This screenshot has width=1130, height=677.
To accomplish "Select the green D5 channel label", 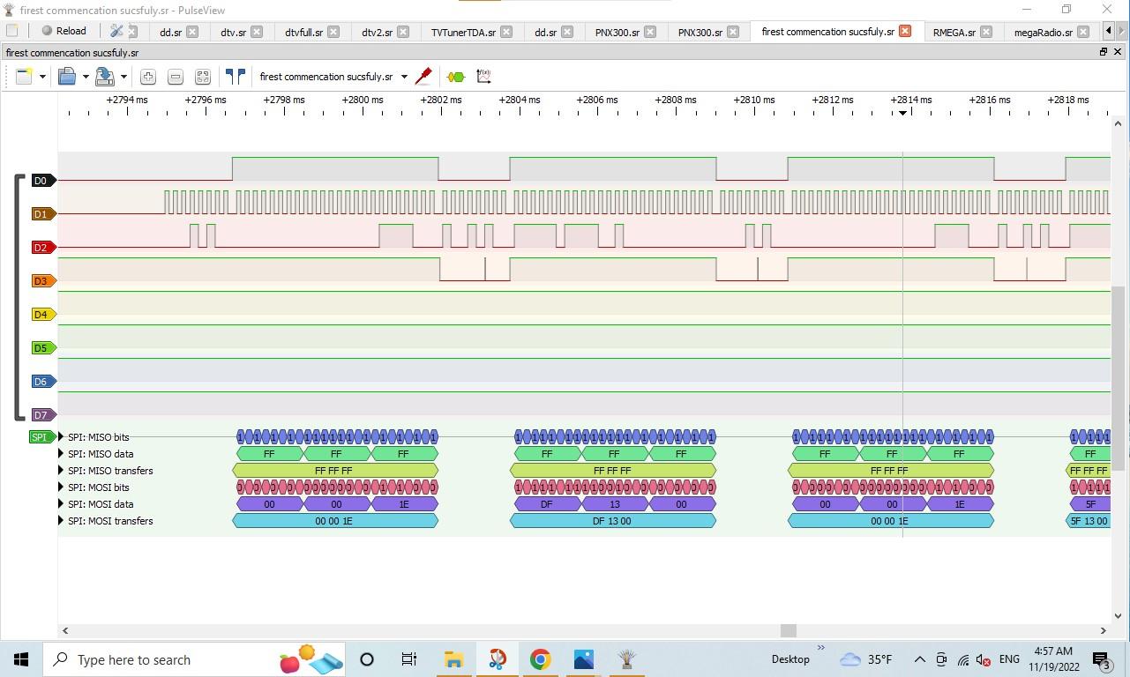I will (x=43, y=348).
